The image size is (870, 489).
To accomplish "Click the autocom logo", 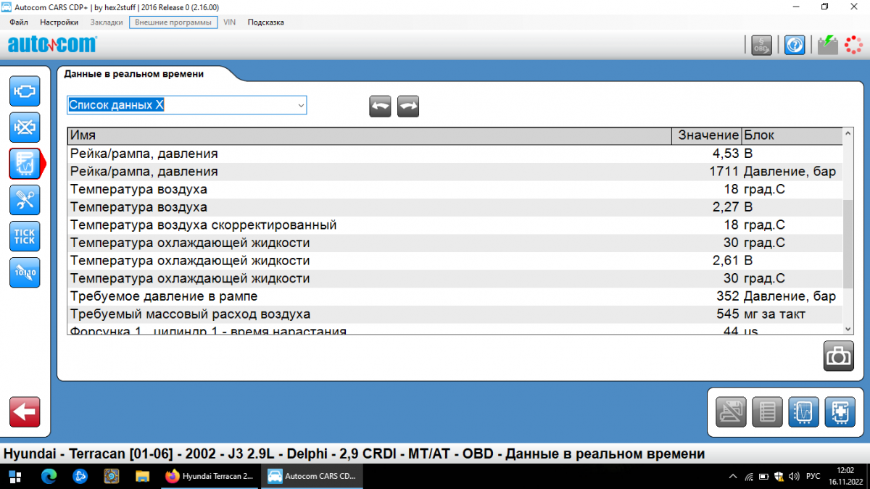I will click(51, 45).
